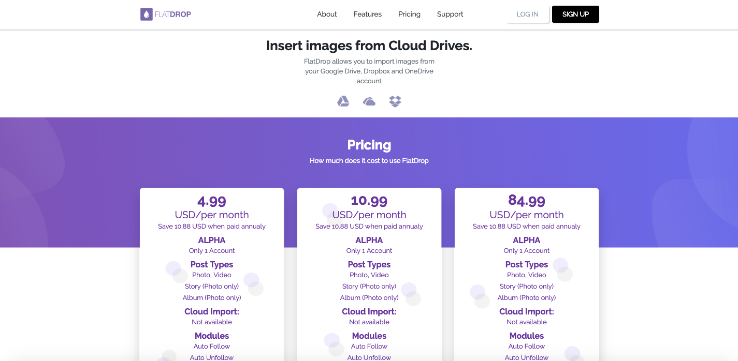Click "Not available" in the 4.99 card
738x361 pixels.
212,322
